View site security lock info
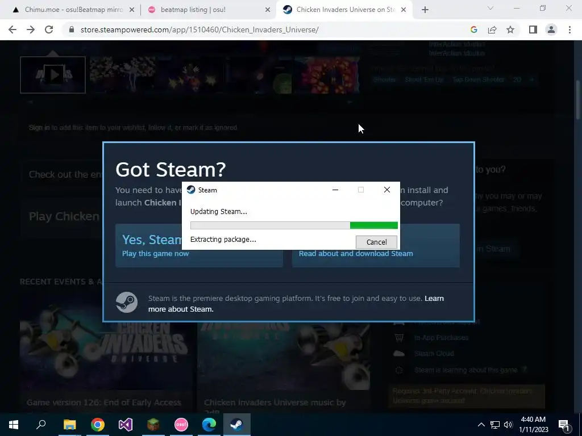This screenshot has height=436, width=582. (x=72, y=30)
